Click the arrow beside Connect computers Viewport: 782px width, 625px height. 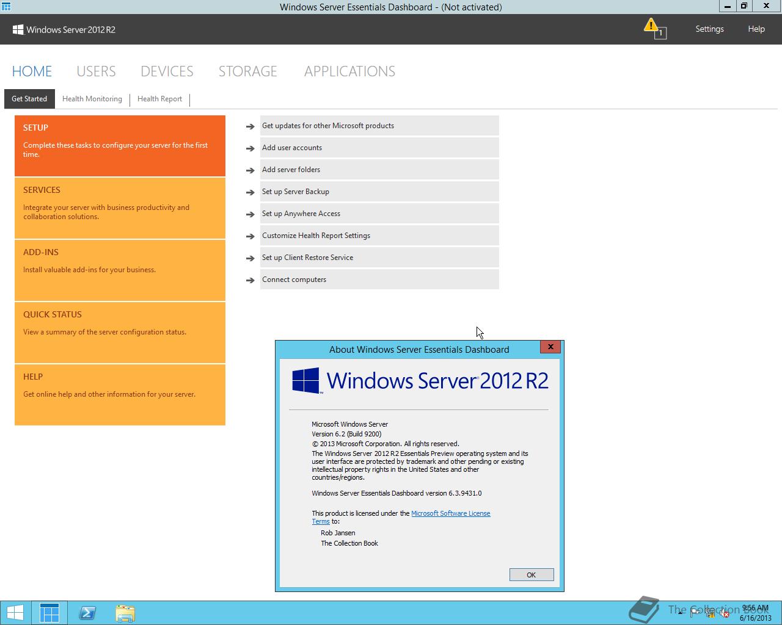(x=250, y=280)
